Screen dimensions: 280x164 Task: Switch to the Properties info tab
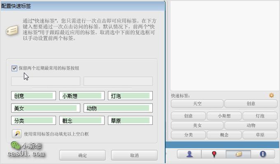click(x=263, y=154)
